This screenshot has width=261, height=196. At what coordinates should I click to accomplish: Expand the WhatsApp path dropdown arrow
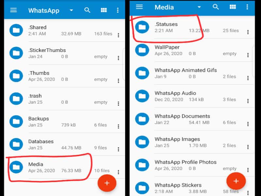(x=71, y=10)
